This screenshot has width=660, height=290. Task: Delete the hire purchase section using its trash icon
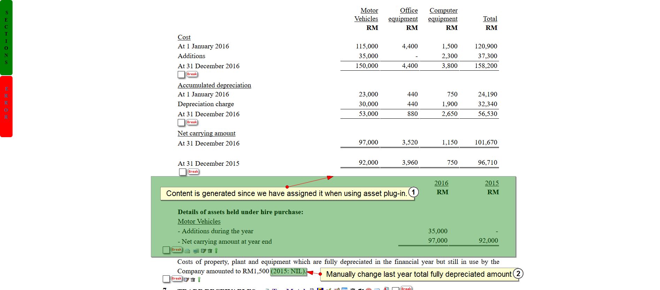[x=210, y=251]
